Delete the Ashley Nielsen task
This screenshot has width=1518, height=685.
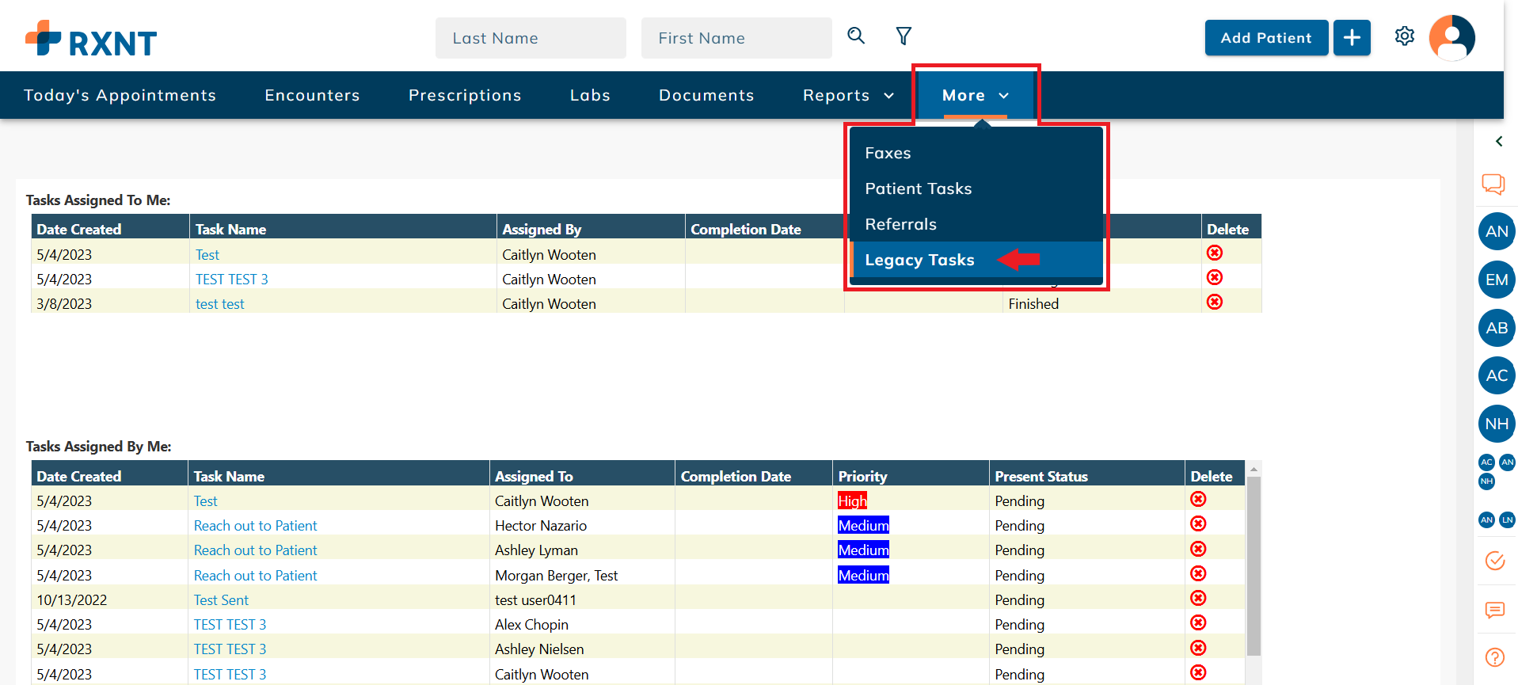tap(1199, 648)
